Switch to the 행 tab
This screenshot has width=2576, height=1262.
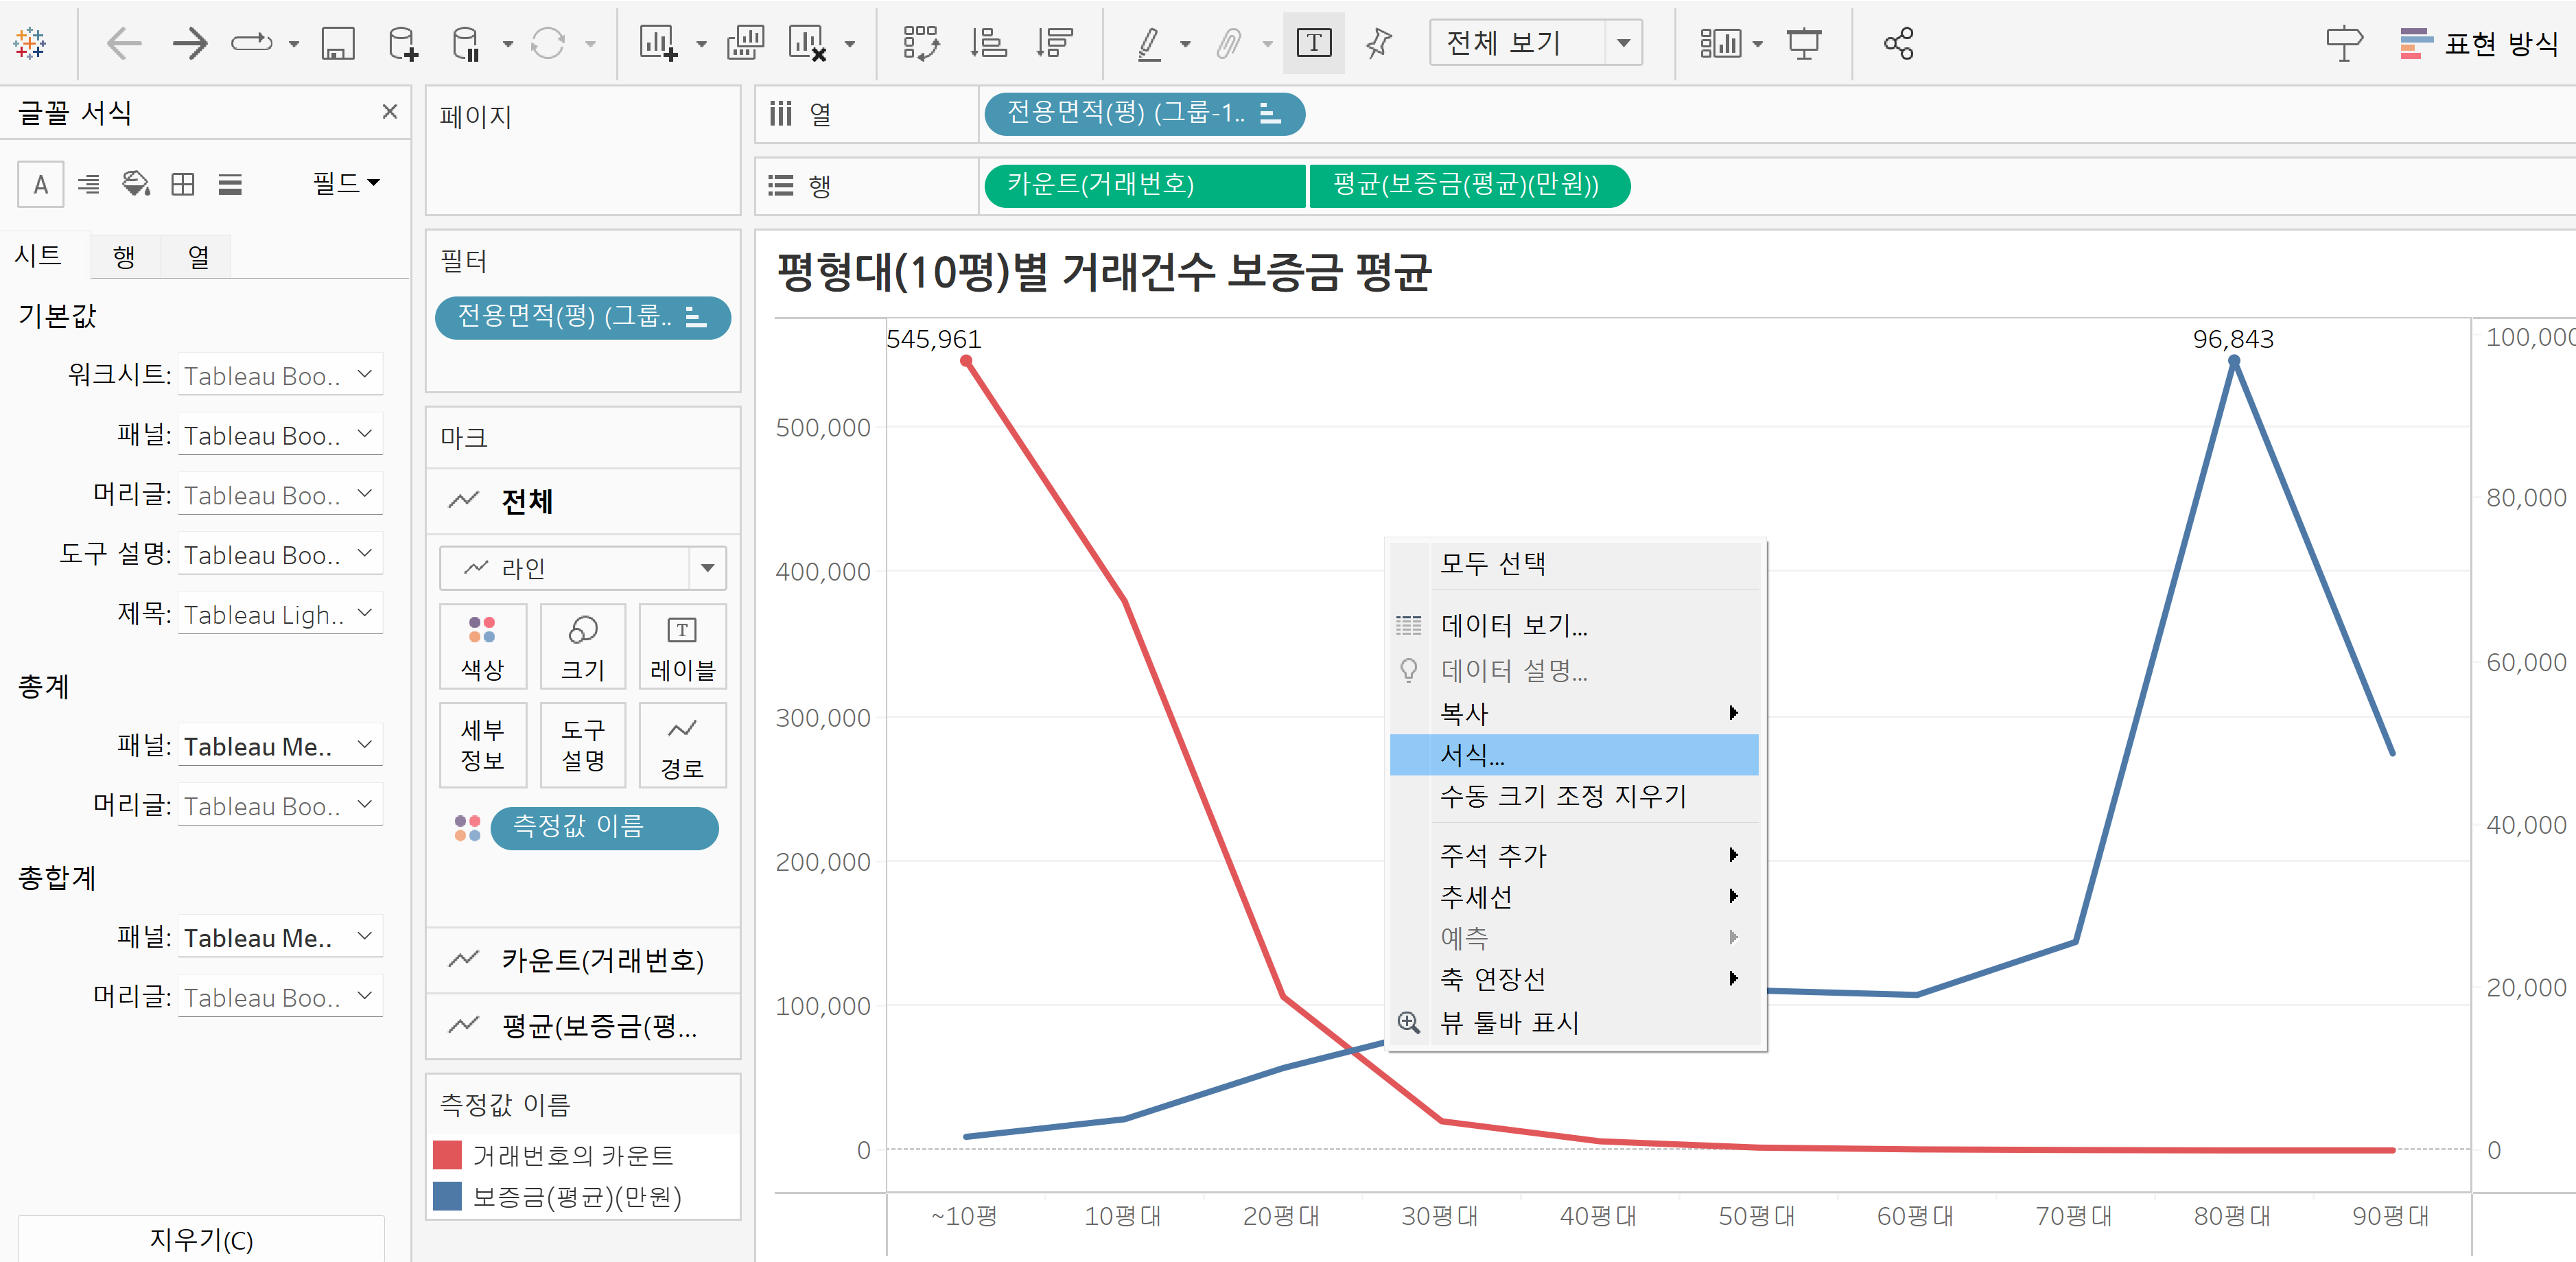coord(124,257)
